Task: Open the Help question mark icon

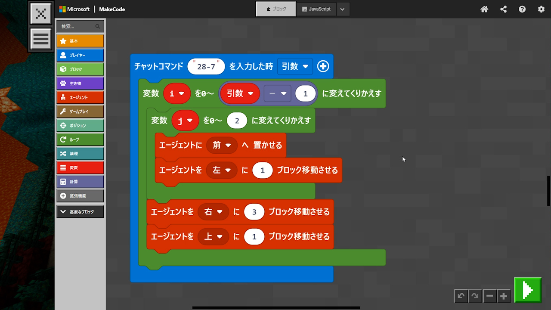Action: [522, 9]
